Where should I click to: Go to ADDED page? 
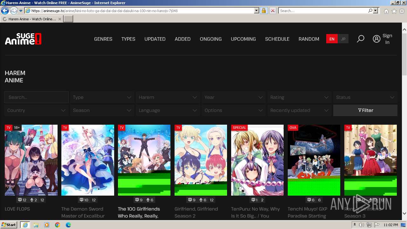tap(183, 39)
